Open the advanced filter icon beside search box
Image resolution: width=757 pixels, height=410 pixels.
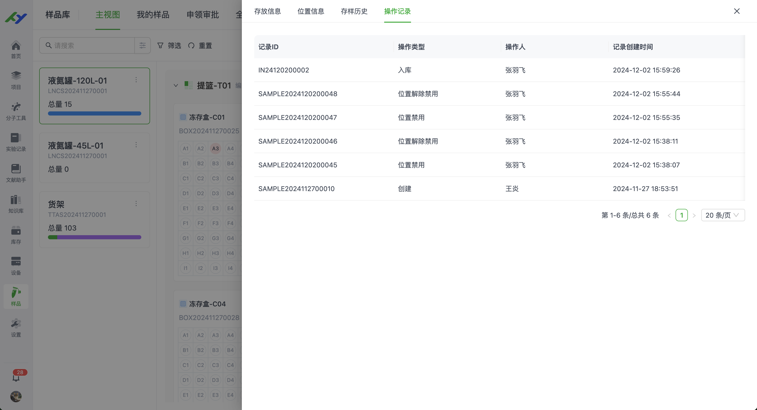point(143,45)
